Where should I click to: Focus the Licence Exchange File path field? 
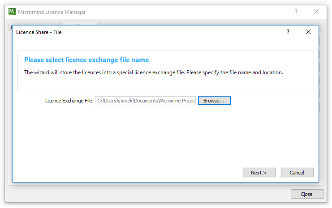point(145,101)
